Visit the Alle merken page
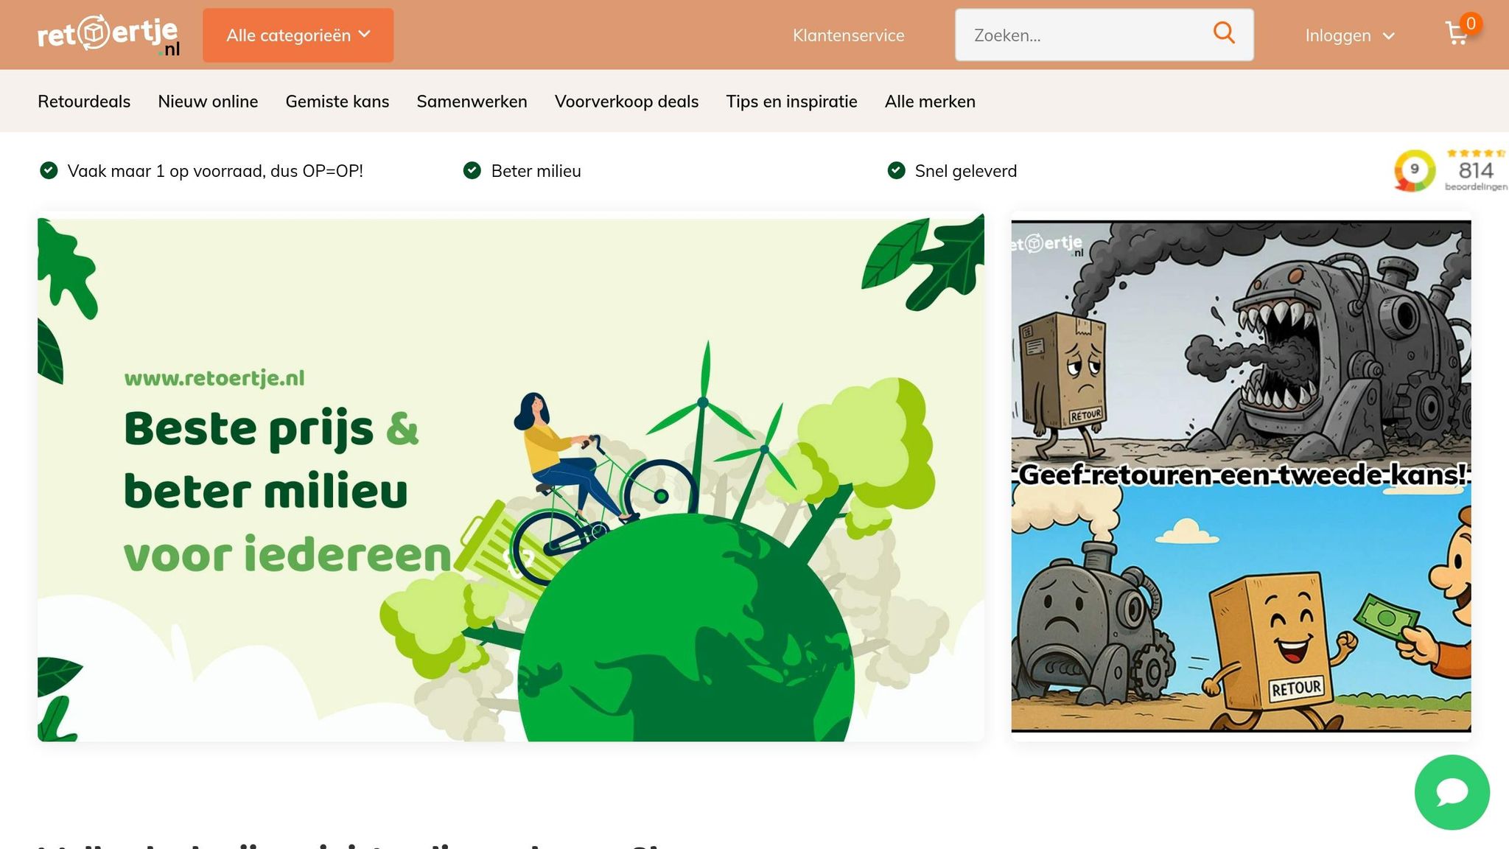Screen dimensions: 1509x849 (x=930, y=102)
